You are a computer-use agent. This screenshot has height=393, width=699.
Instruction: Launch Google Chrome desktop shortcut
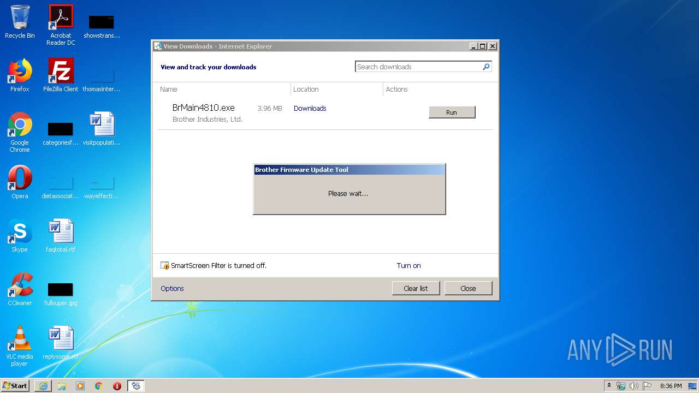point(20,132)
